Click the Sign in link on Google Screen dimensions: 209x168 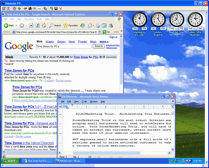[113, 37]
